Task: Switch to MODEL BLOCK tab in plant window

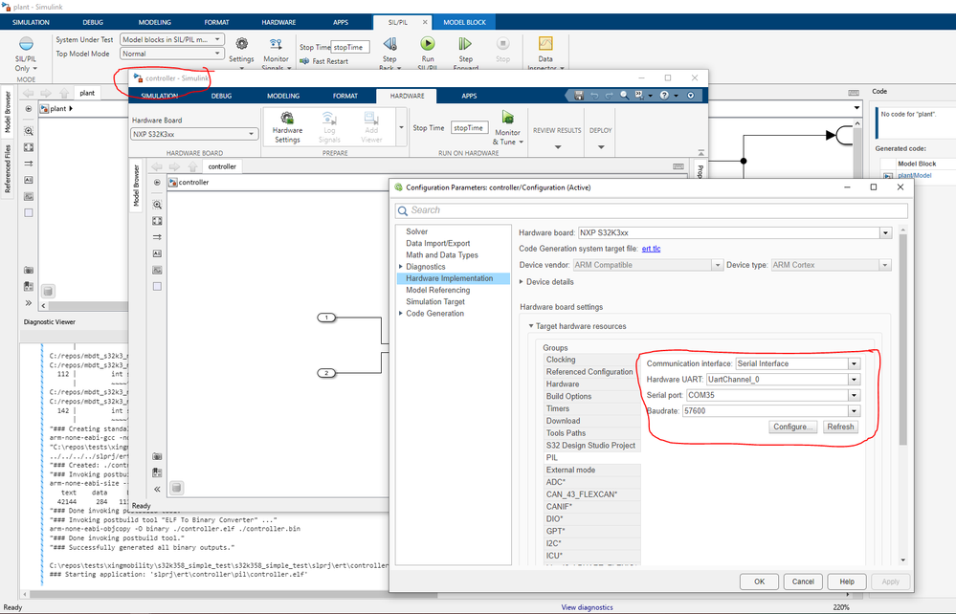Action: 464,22
